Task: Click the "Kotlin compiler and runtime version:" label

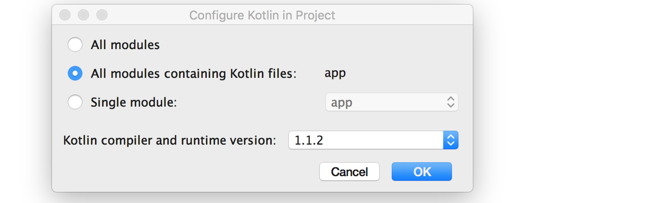Action: coord(170,140)
